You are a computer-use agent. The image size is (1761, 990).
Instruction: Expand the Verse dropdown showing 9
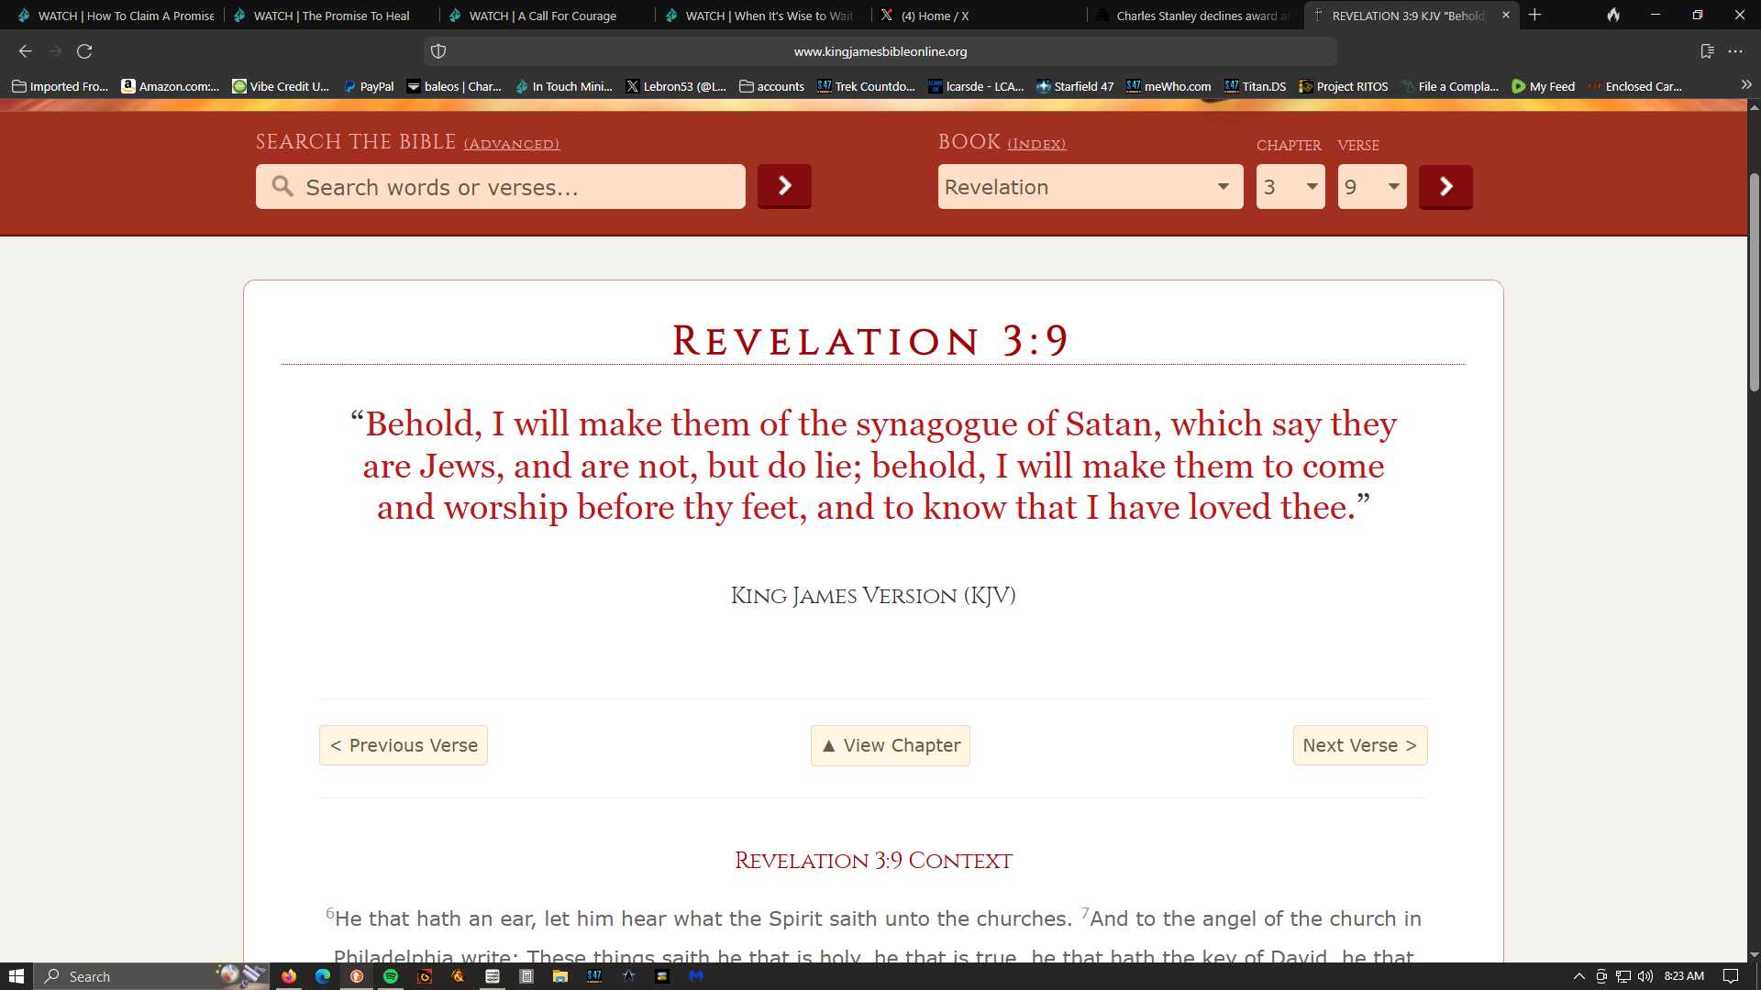[1372, 187]
